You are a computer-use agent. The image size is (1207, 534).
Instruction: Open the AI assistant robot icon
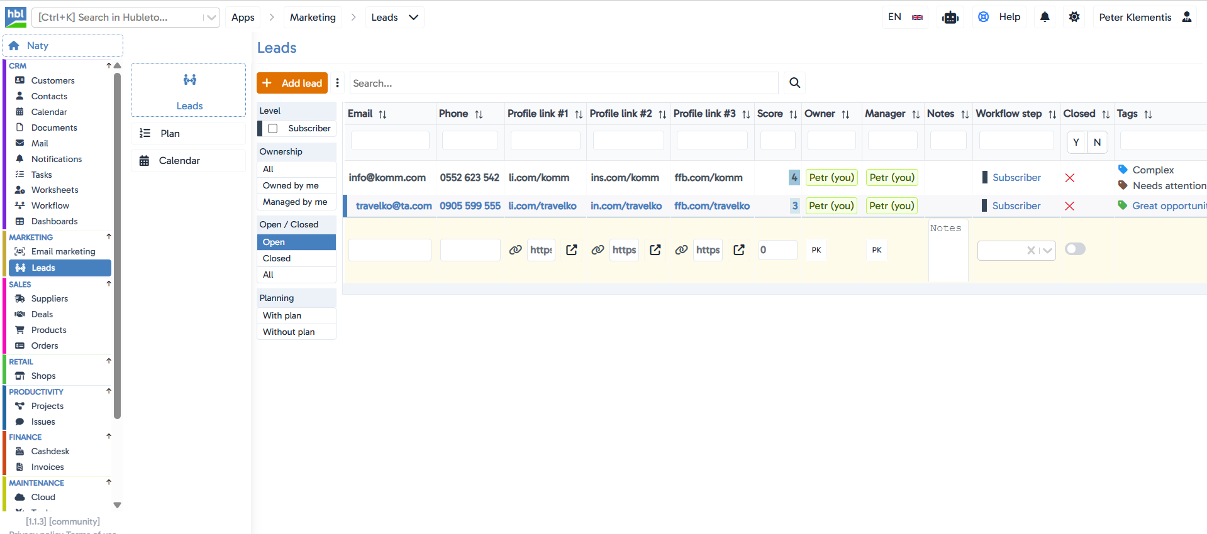[x=950, y=18]
